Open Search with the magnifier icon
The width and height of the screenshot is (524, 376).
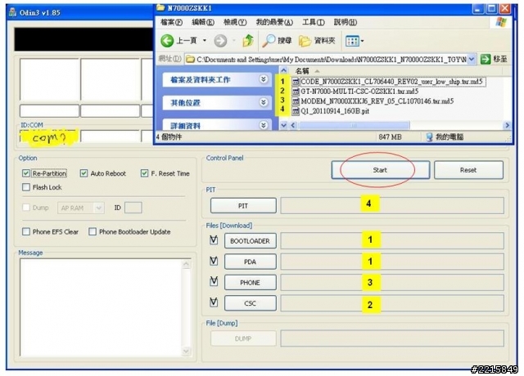(x=269, y=40)
